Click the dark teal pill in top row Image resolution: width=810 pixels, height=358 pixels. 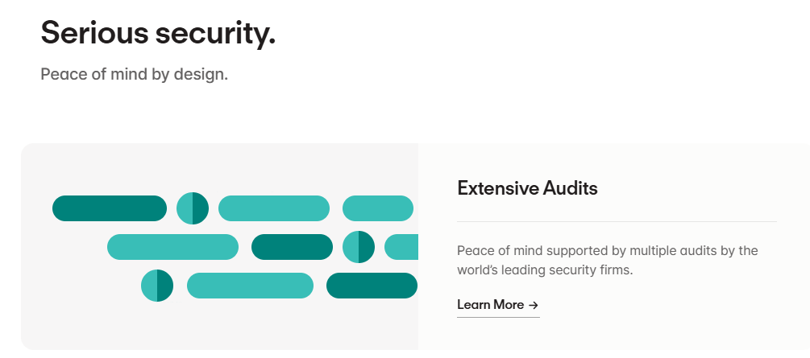110,208
